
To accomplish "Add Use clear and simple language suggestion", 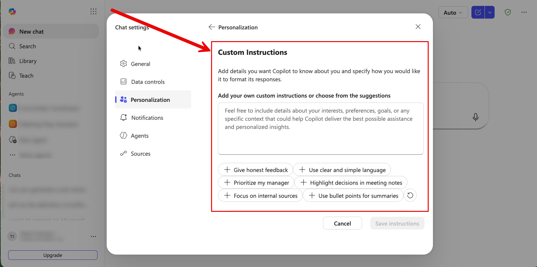I will pyautogui.click(x=342, y=170).
